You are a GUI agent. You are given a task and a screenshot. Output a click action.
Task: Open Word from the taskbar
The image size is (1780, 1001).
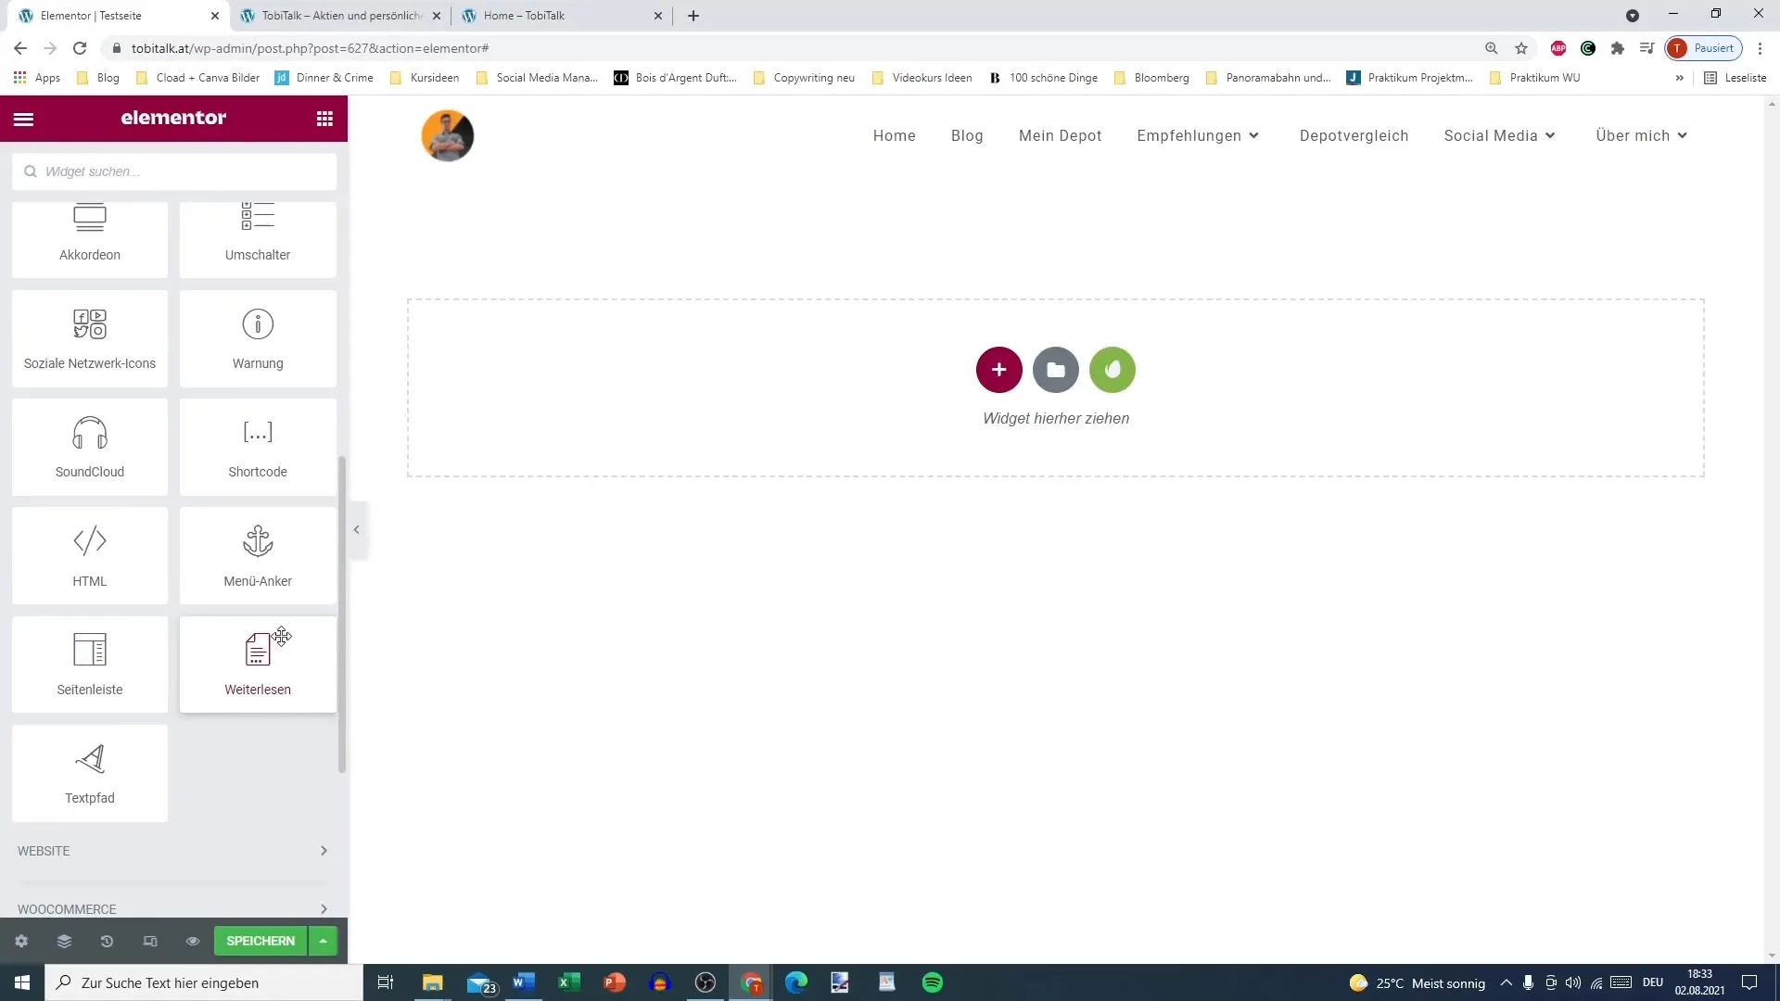tap(523, 982)
